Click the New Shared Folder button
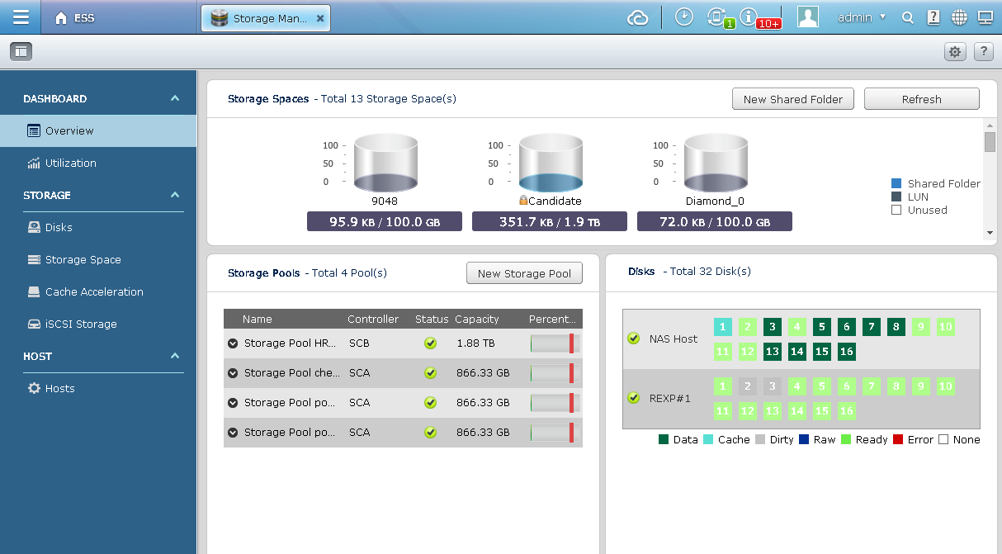 coord(792,98)
